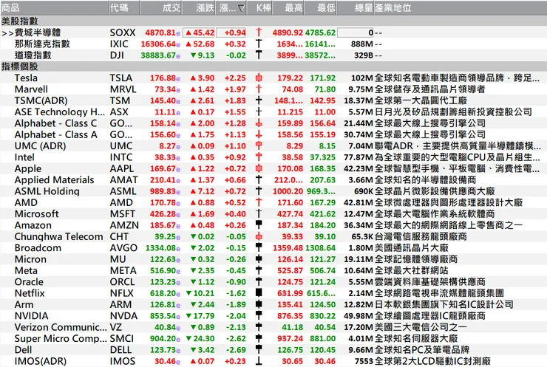Click the K-bar icon for 道瓊指數

point(259,55)
